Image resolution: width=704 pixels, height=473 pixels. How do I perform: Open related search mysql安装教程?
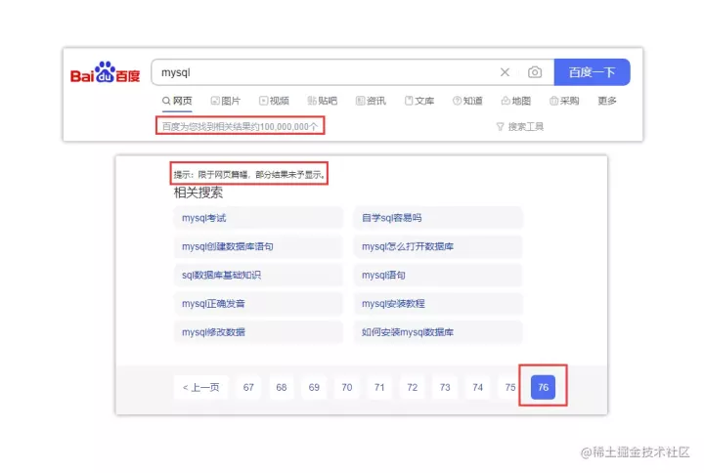(438, 303)
